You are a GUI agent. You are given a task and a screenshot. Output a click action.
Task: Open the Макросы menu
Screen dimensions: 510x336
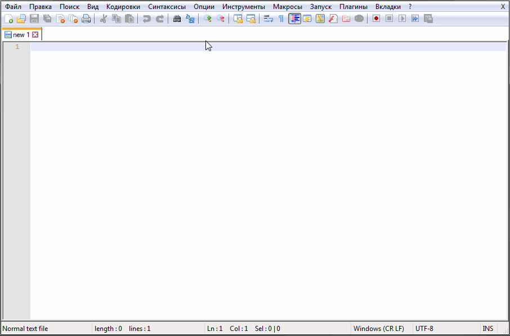tap(287, 6)
